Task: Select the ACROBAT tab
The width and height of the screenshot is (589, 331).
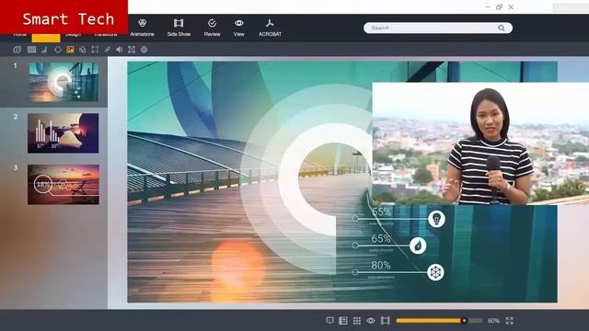Action: tap(270, 28)
